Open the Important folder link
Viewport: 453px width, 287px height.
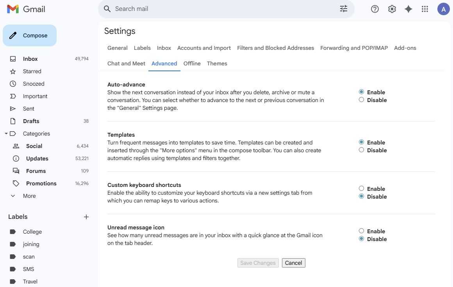(35, 96)
